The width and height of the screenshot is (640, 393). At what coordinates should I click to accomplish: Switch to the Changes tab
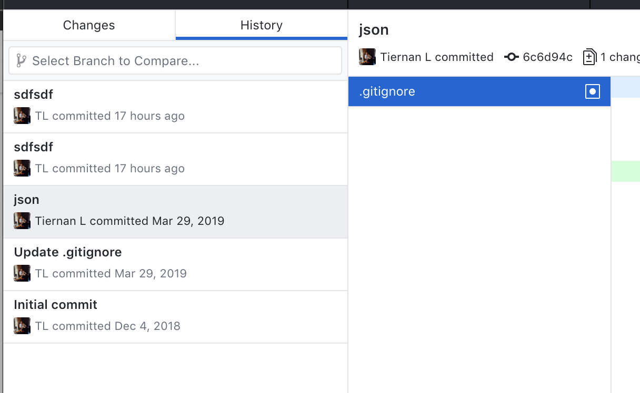[88, 25]
